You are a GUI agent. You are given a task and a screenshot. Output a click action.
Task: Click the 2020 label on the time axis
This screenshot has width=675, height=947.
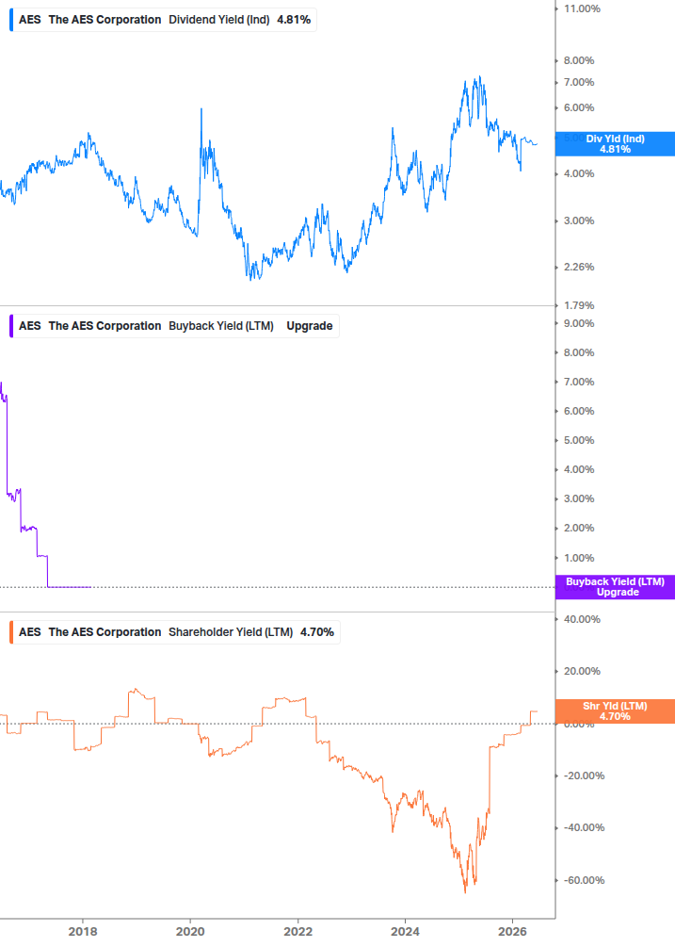click(190, 931)
